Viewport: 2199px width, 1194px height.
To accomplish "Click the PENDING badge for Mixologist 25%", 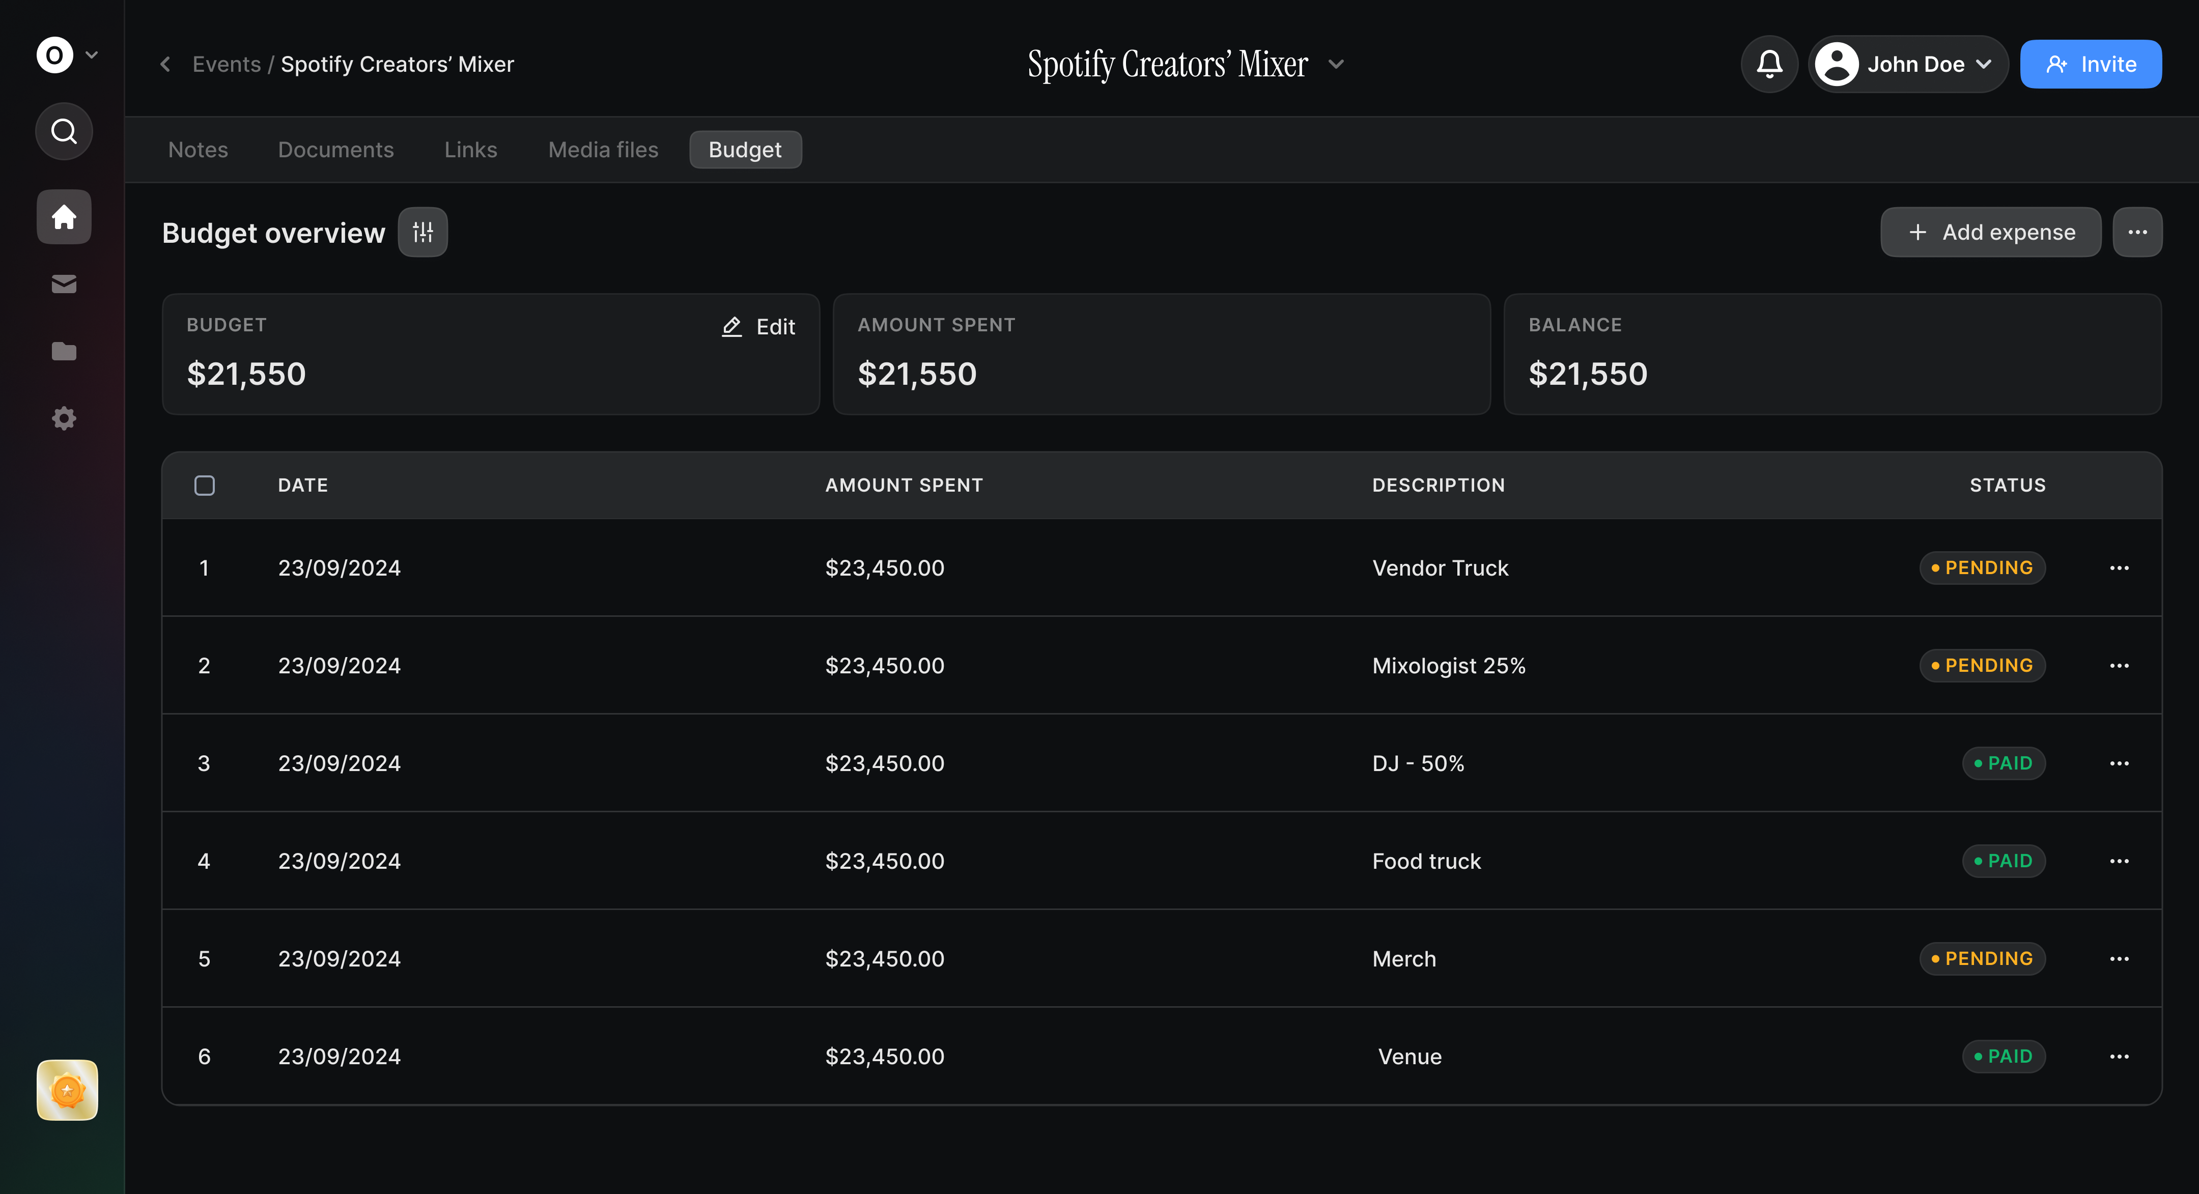I will (x=1982, y=666).
